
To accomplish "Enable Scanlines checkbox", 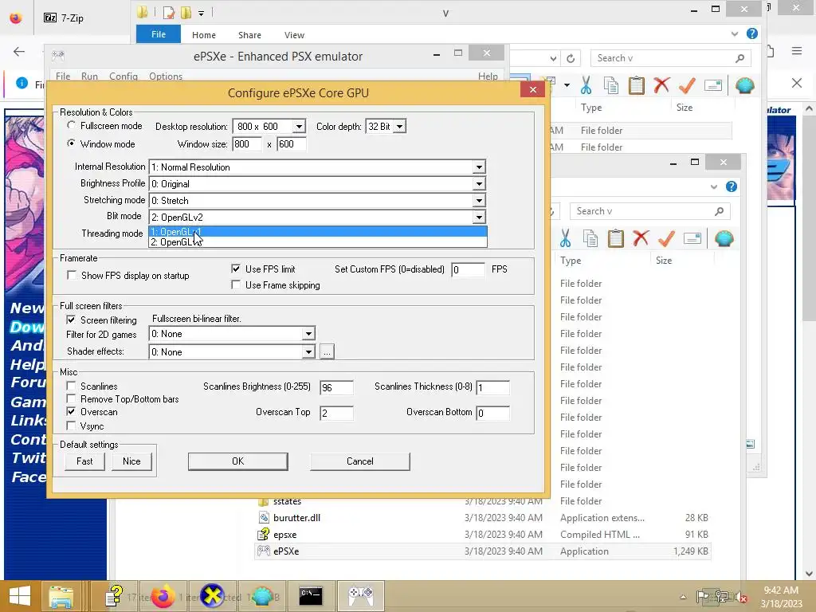I will click(x=71, y=386).
